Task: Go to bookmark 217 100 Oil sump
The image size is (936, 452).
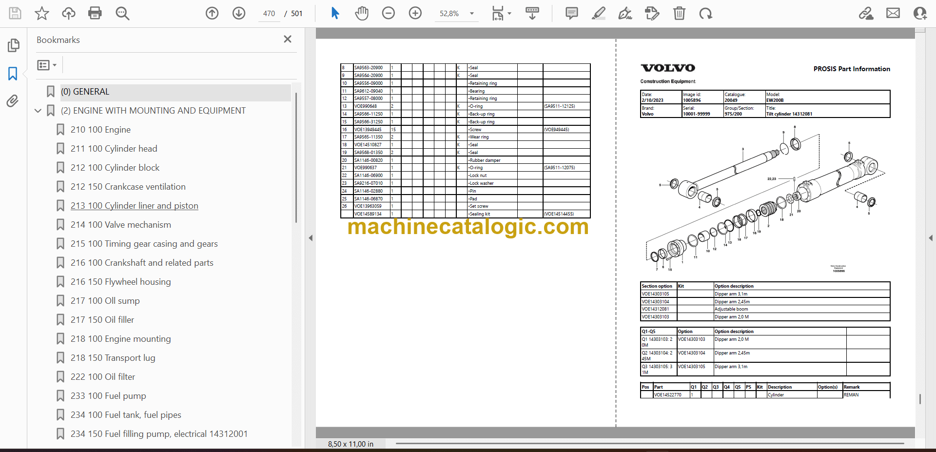Action: (x=105, y=301)
